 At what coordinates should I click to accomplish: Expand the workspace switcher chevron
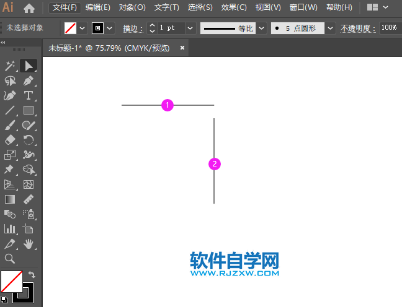tap(386, 7)
